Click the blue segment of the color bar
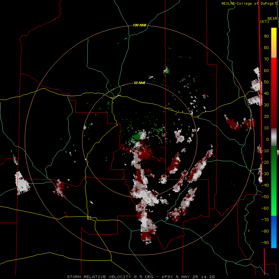The height and width of the screenshot is (279, 279). tap(274, 232)
